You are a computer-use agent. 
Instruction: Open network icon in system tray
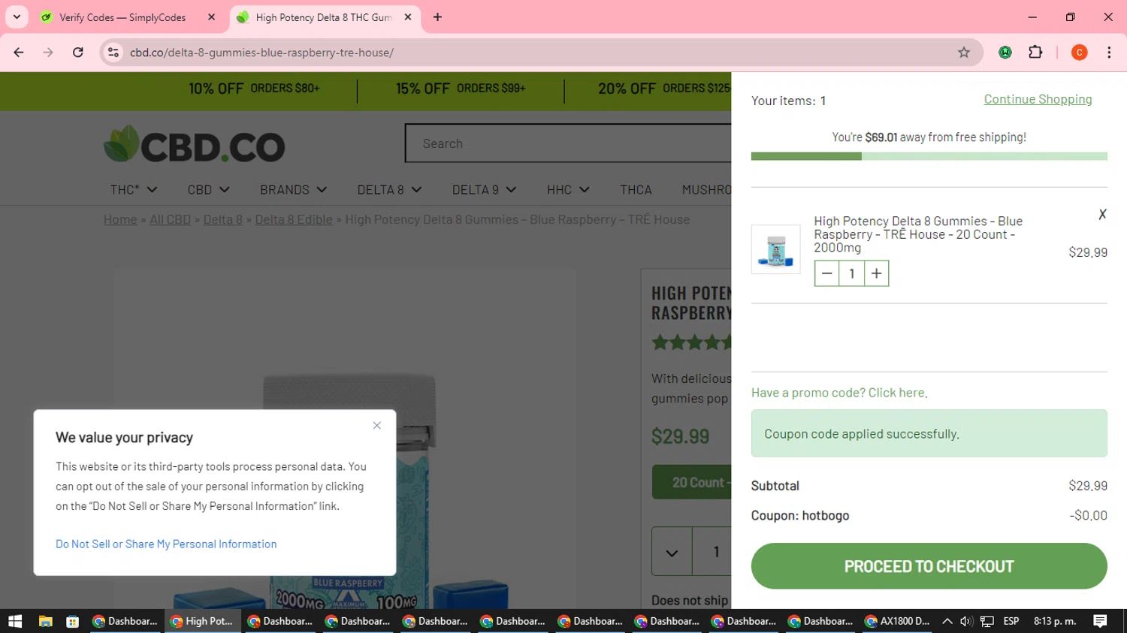[987, 621]
